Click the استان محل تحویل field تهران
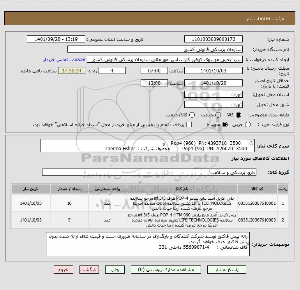The height and width of the screenshot is (290, 300). click(214, 95)
